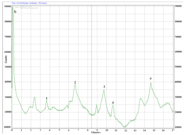Click the 'Counts' y-axis title
This screenshot has height=135, width=184.
(x=6, y=59)
